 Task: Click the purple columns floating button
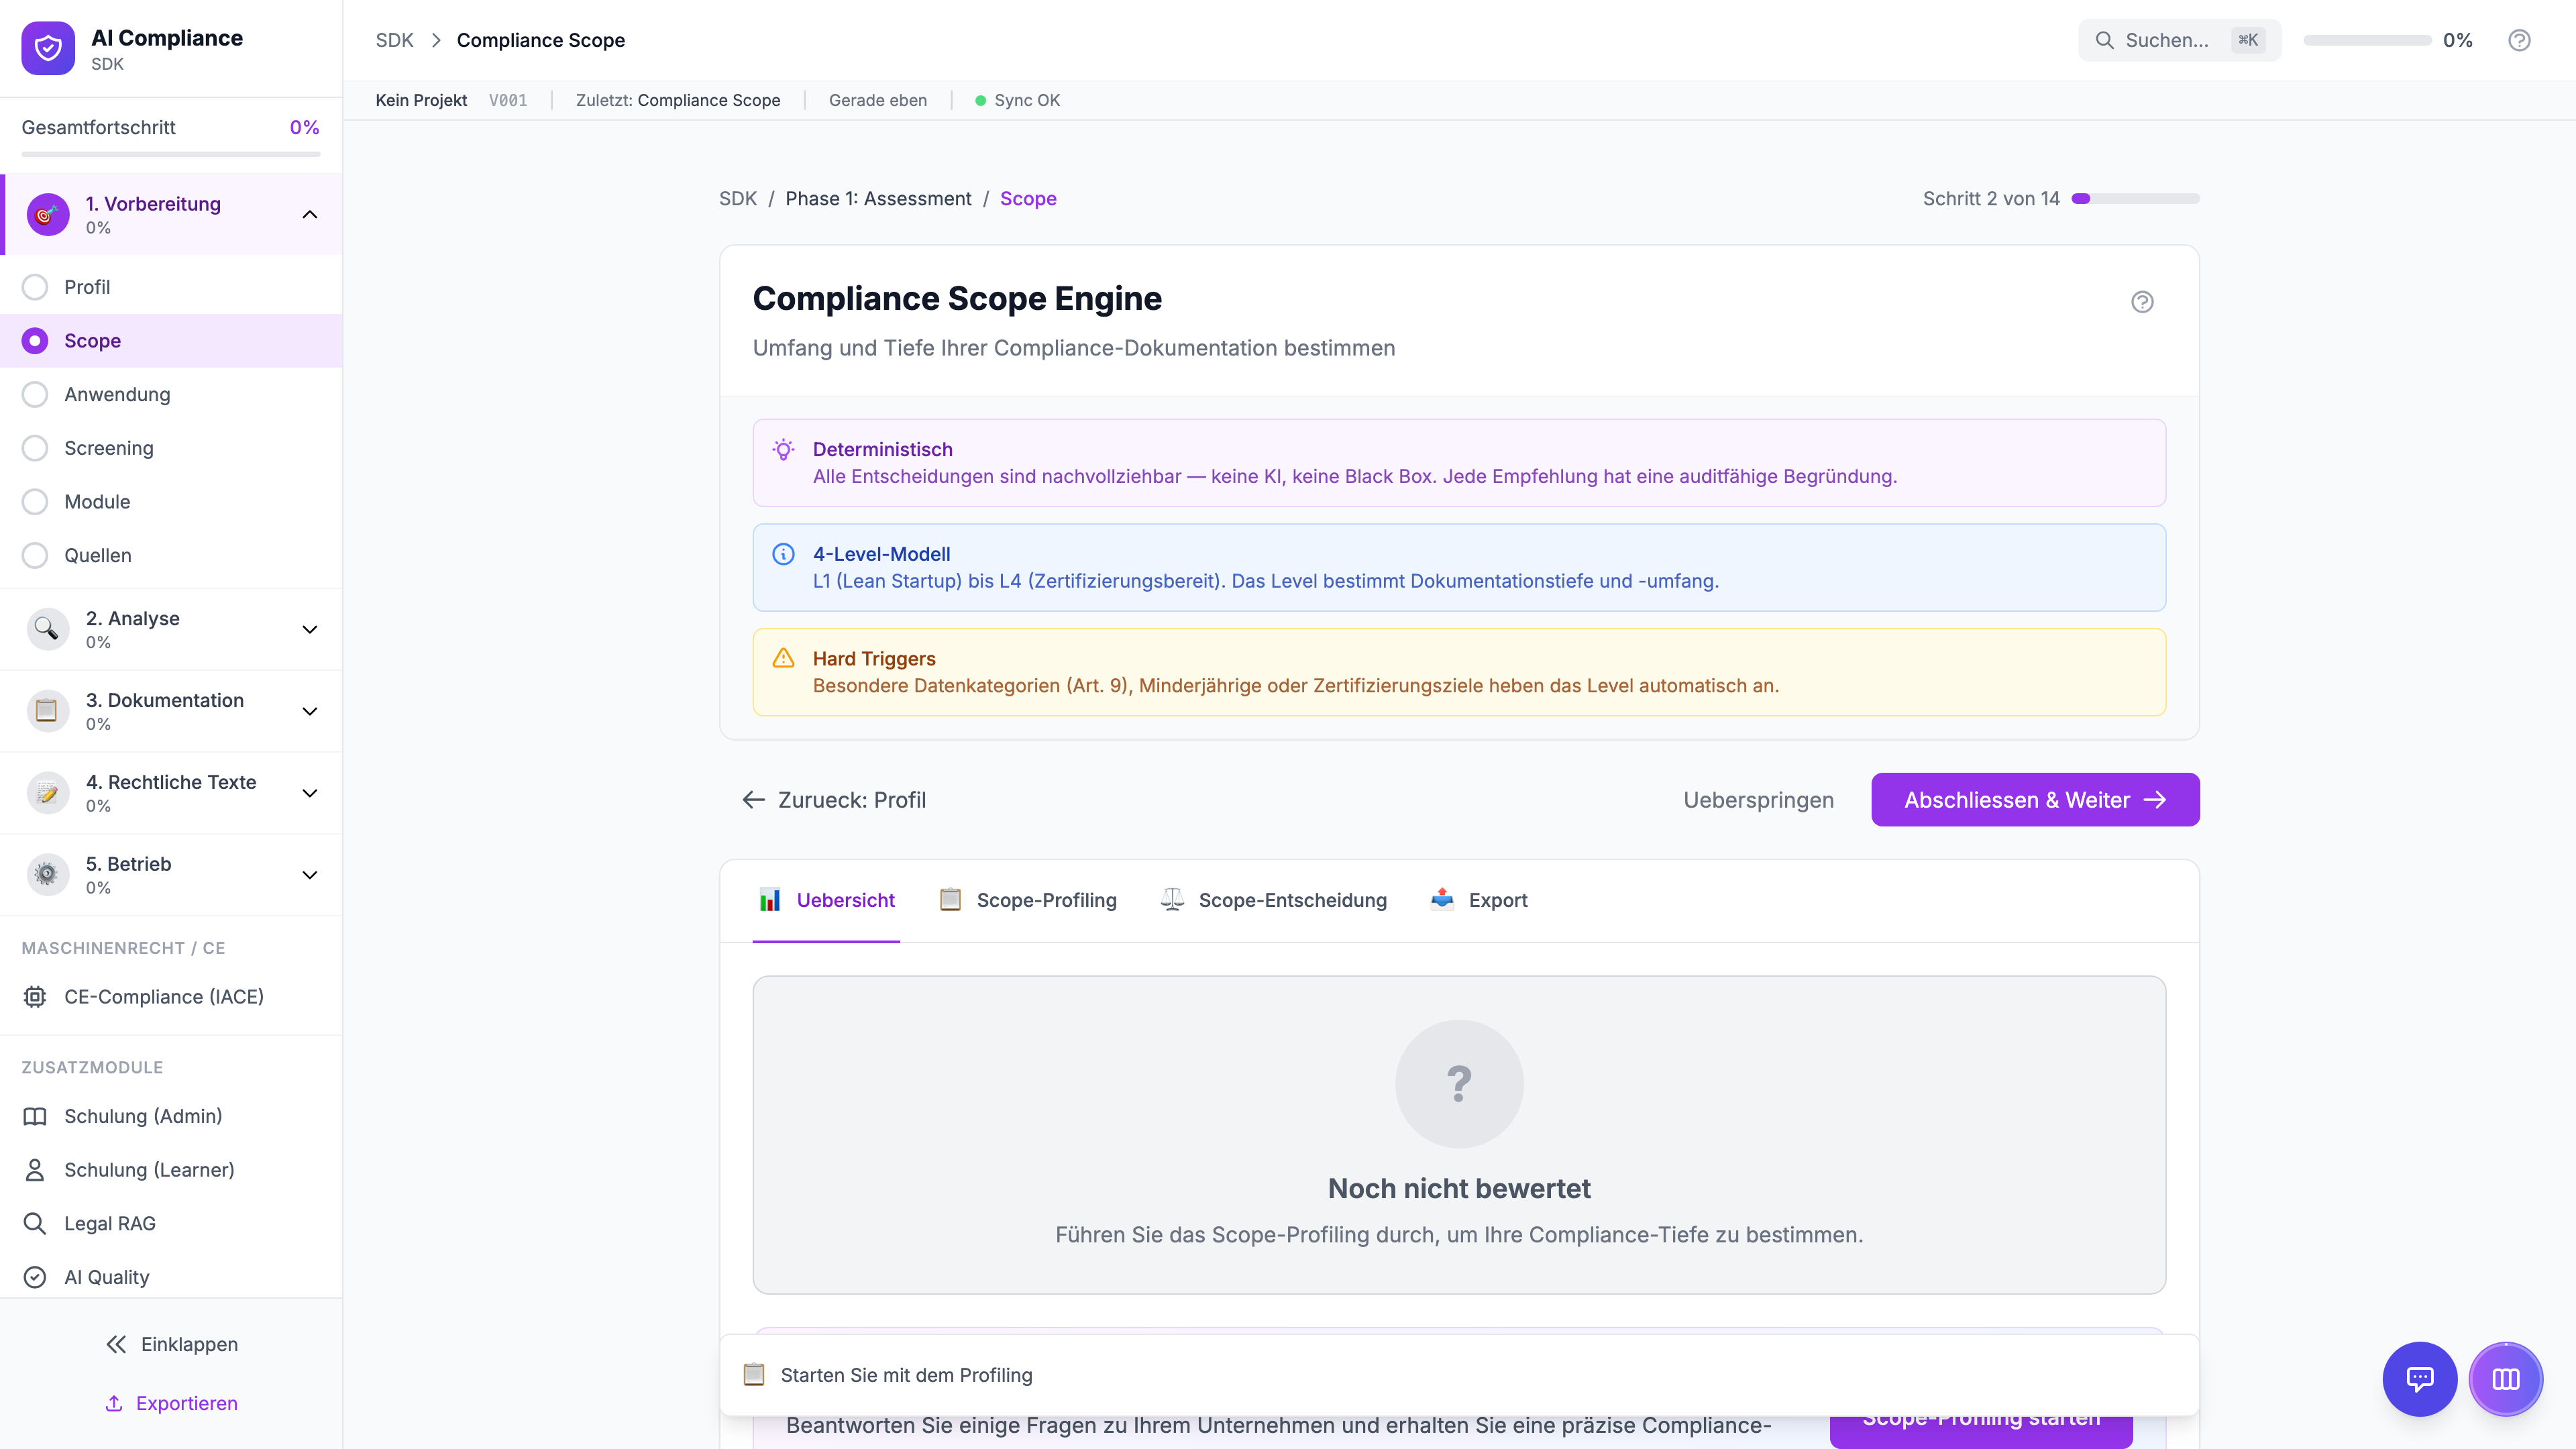tap(2505, 1379)
